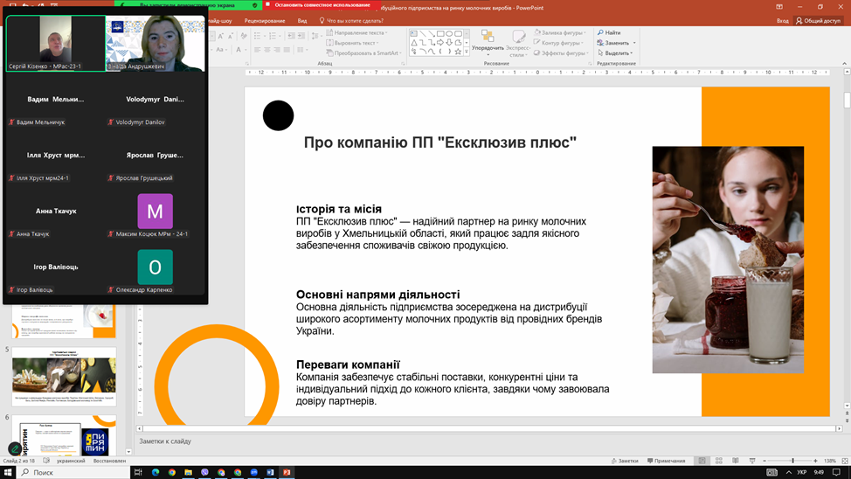Increase the list indent level
This screenshot has height=479, width=851.
click(x=301, y=36)
